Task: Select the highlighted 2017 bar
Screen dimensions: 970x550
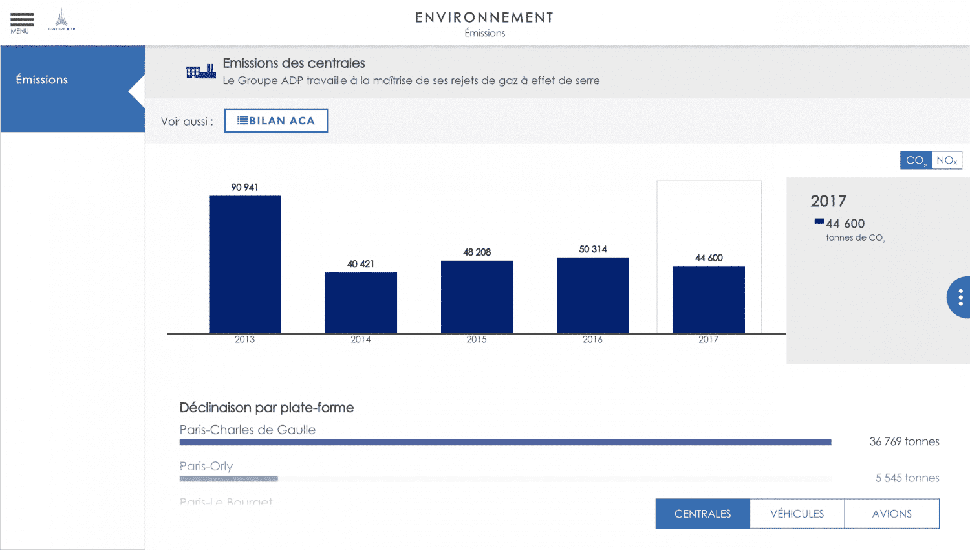Action: [709, 300]
